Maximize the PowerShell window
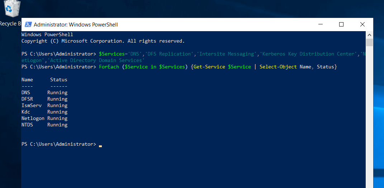Image resolution: width=384 pixels, height=188 pixels. (x=341, y=24)
